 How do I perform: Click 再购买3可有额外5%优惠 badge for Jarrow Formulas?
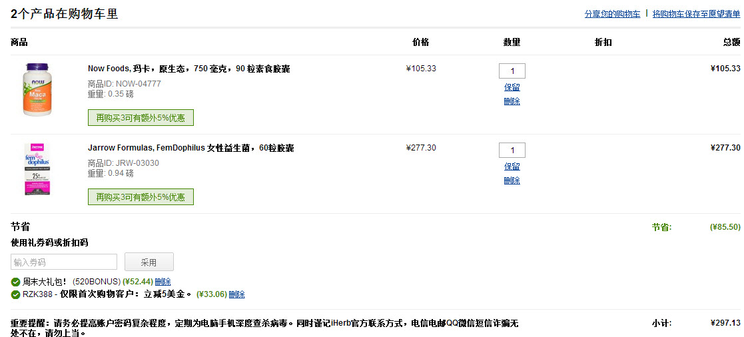tap(141, 197)
